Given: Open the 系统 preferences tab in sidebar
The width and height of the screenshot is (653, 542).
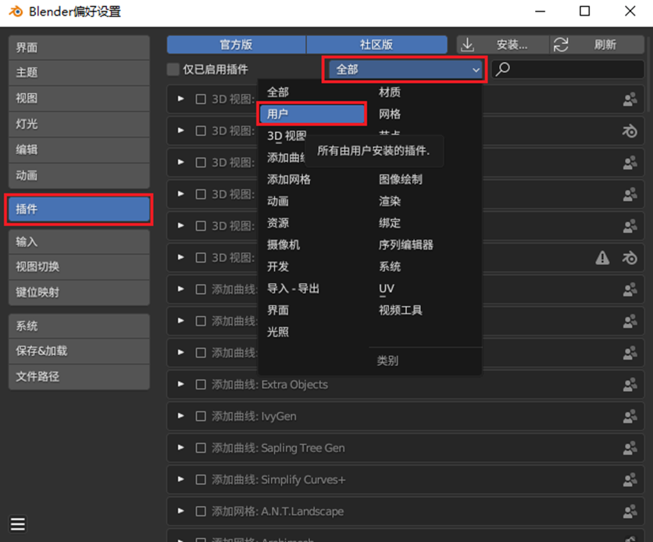Looking at the screenshot, I should coord(79,326).
